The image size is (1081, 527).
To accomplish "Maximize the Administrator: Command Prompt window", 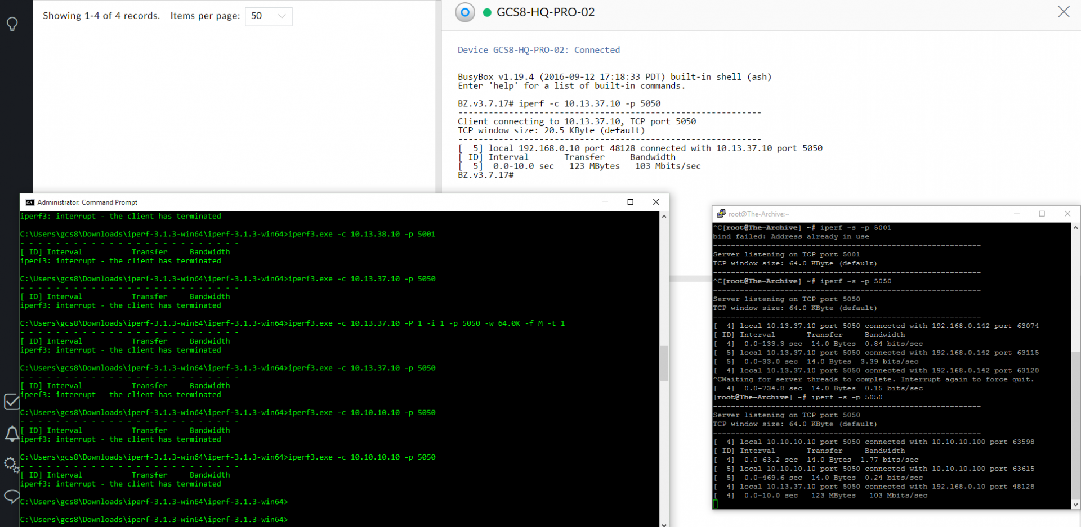I will 631,202.
